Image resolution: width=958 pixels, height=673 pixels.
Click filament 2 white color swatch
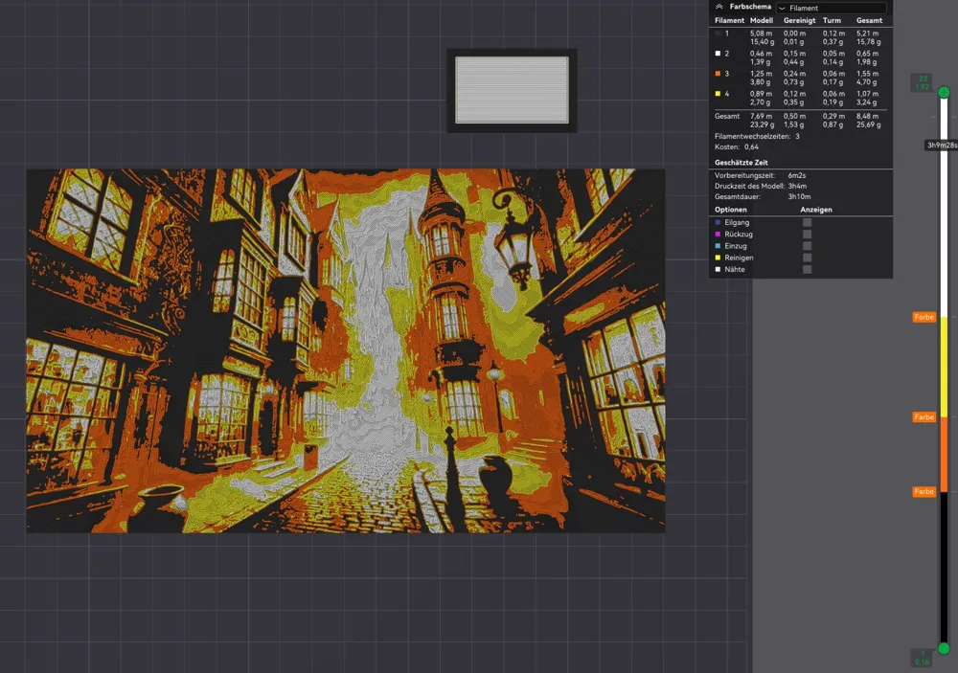click(718, 54)
